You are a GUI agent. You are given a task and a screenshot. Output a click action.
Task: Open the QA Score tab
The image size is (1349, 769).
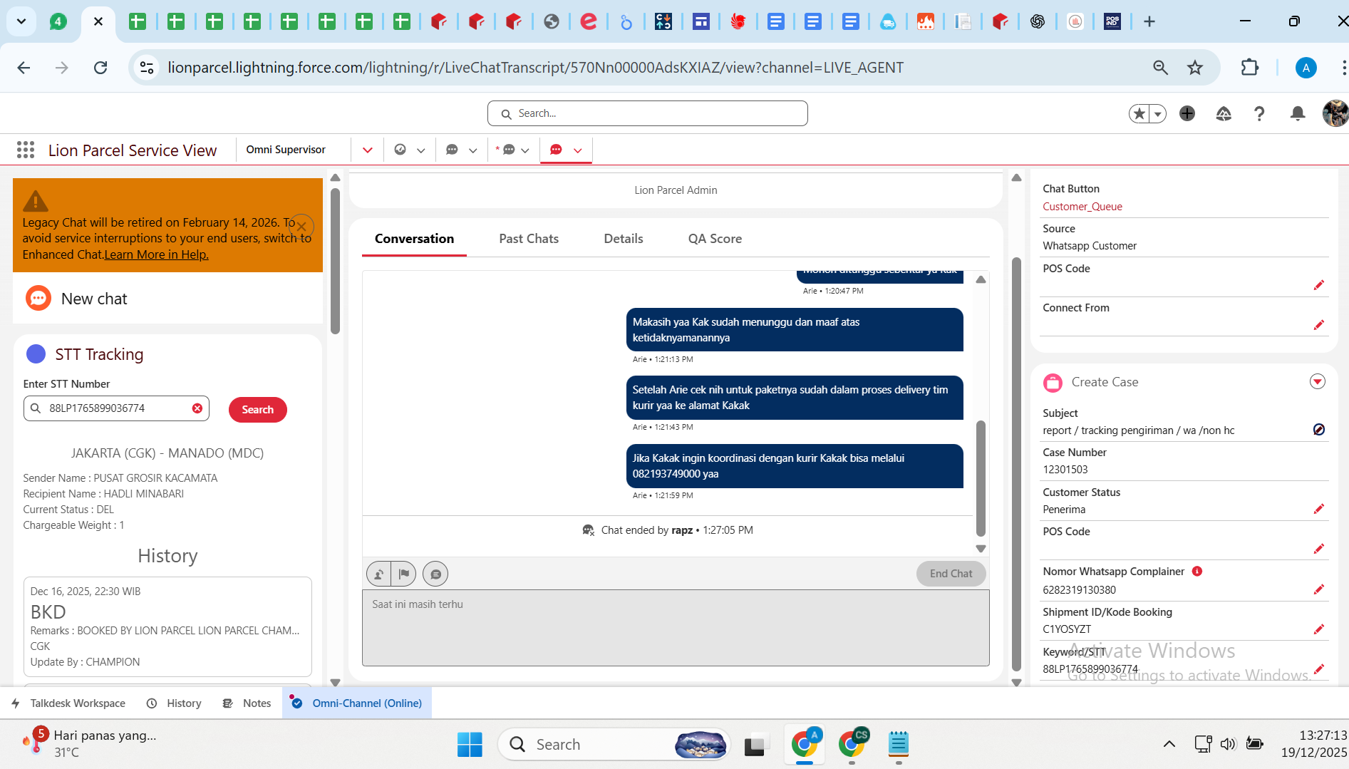click(715, 239)
